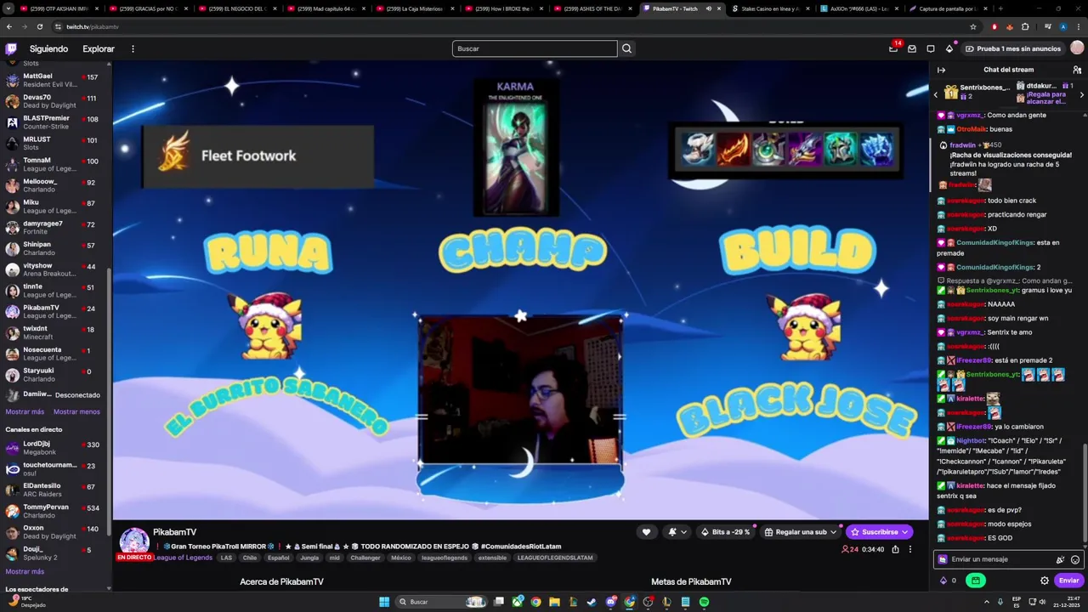Open Regalar una sub dropdown
This screenshot has height=612, width=1088.
pos(801,532)
